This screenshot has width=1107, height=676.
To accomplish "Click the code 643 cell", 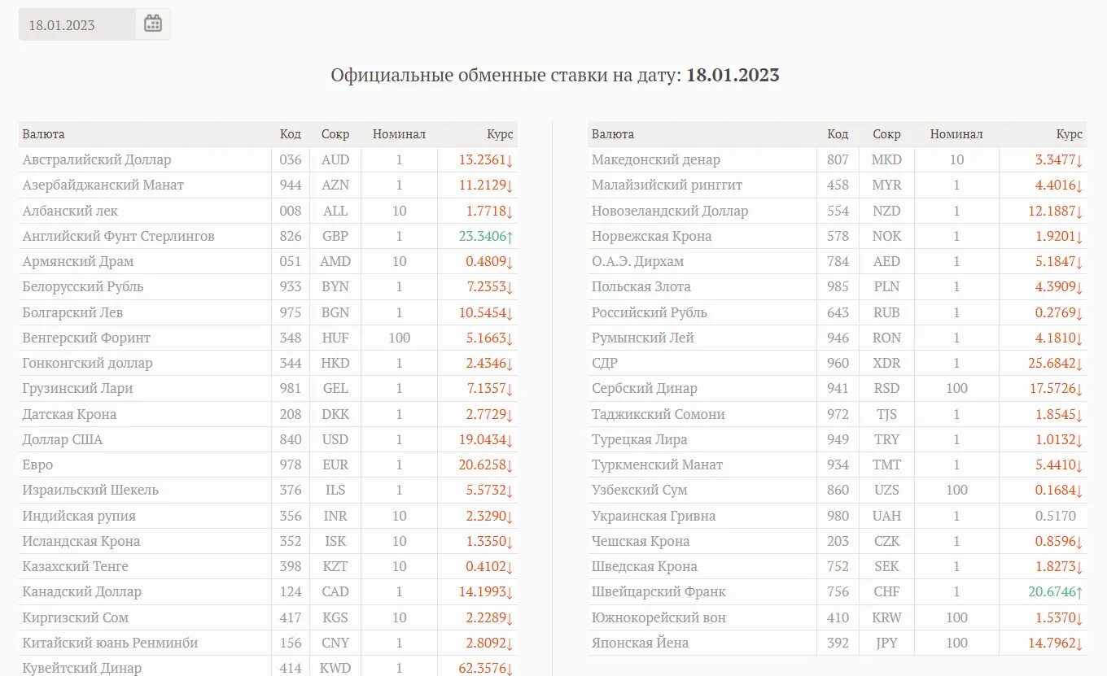I will tap(838, 312).
